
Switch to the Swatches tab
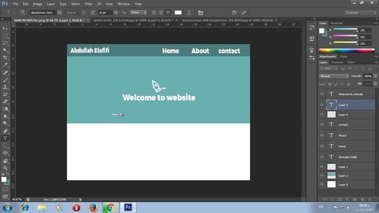point(336,23)
